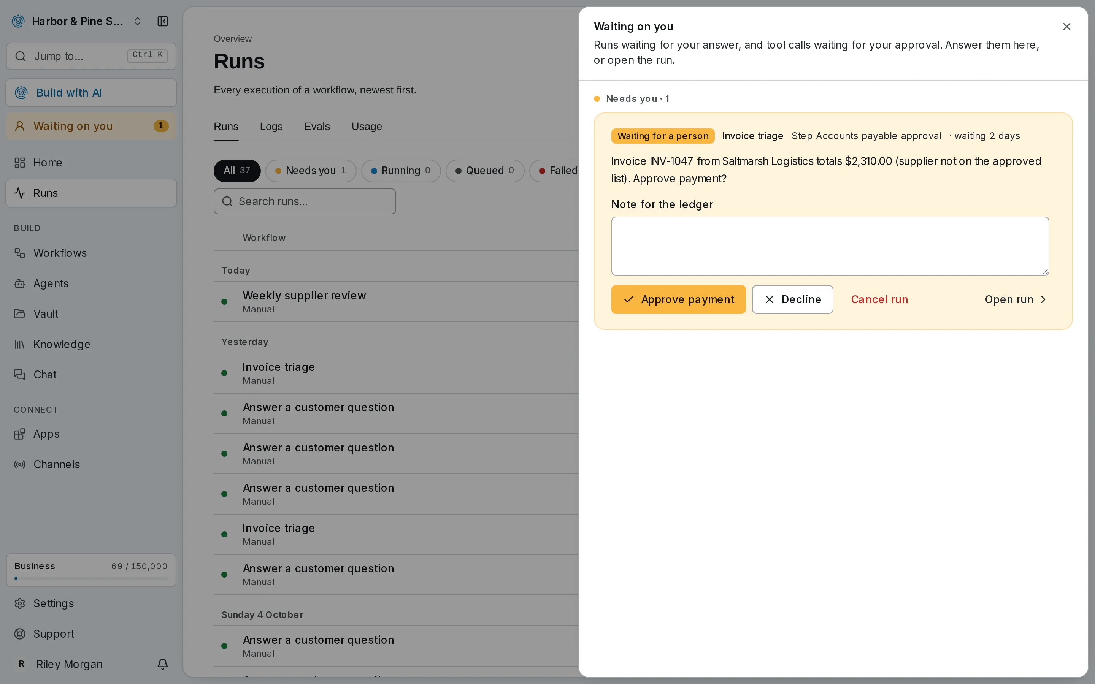Image resolution: width=1095 pixels, height=684 pixels.
Task: Switch to the Runs tab
Action: [226, 127]
